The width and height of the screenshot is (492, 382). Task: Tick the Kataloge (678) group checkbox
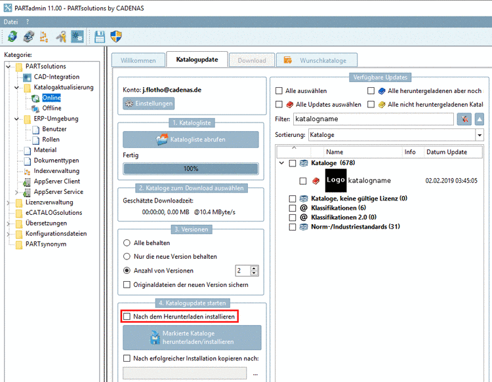click(293, 163)
